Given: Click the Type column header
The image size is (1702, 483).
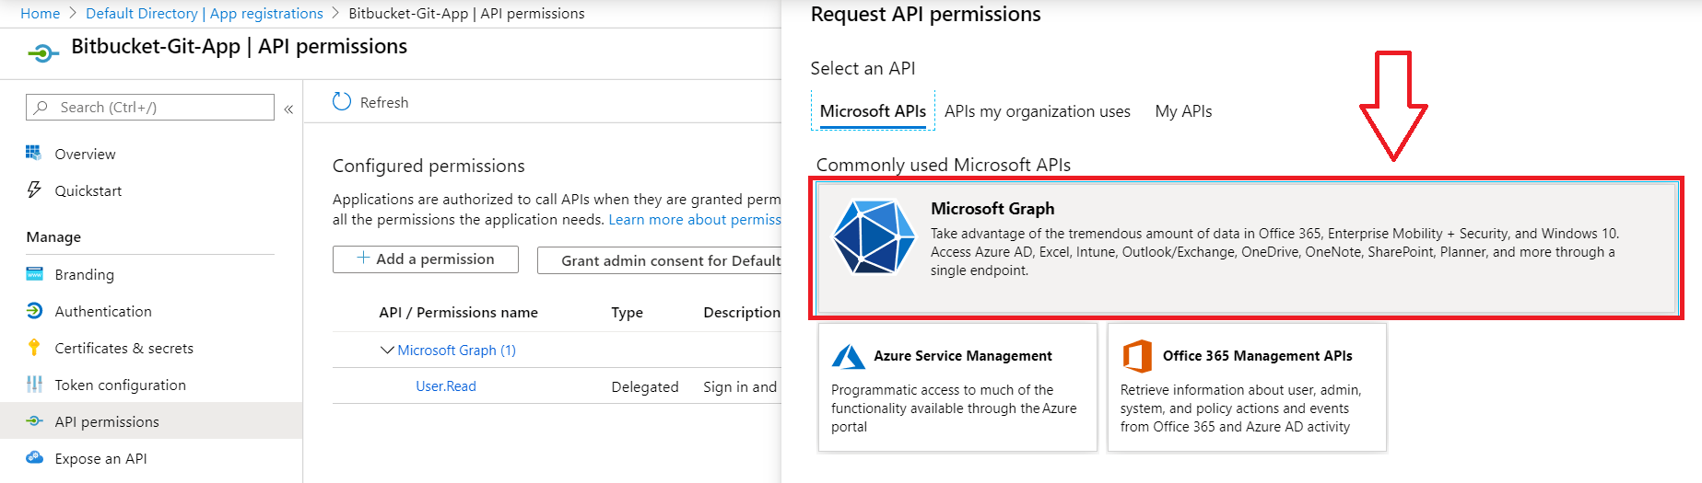Looking at the screenshot, I should click(x=628, y=312).
